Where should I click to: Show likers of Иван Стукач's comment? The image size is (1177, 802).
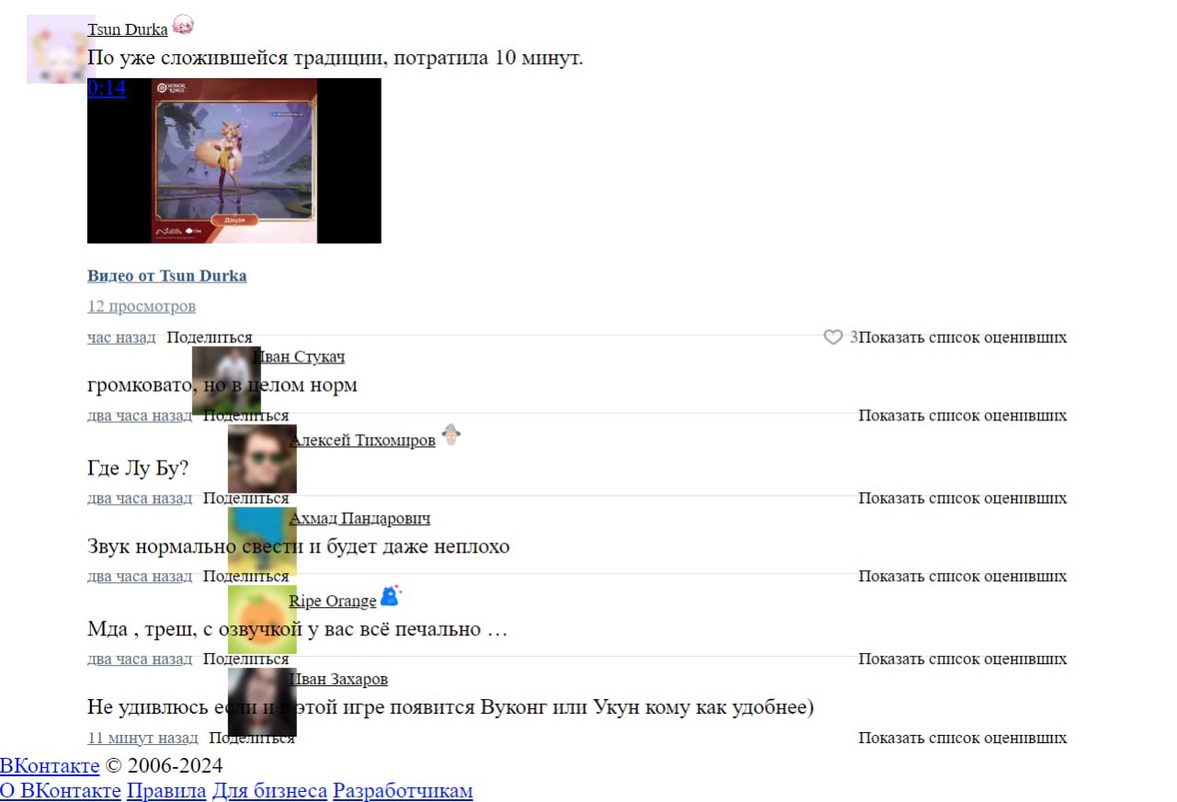click(x=963, y=416)
